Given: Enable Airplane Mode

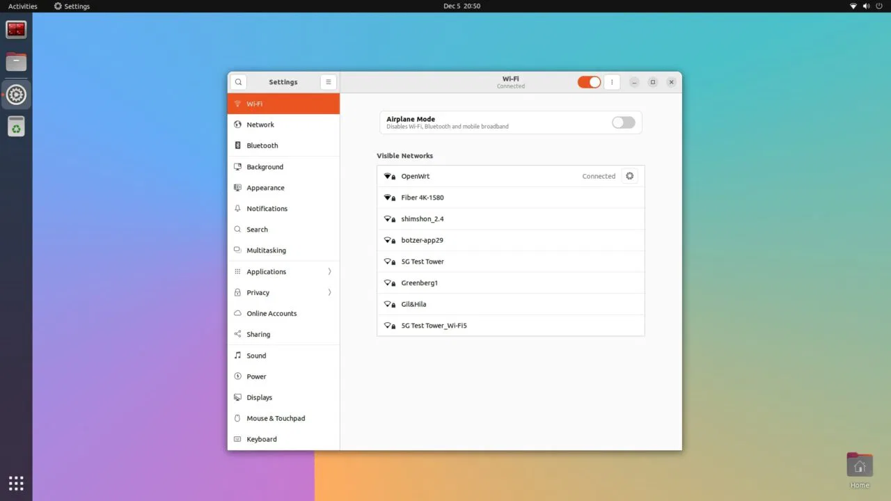Looking at the screenshot, I should [x=623, y=122].
